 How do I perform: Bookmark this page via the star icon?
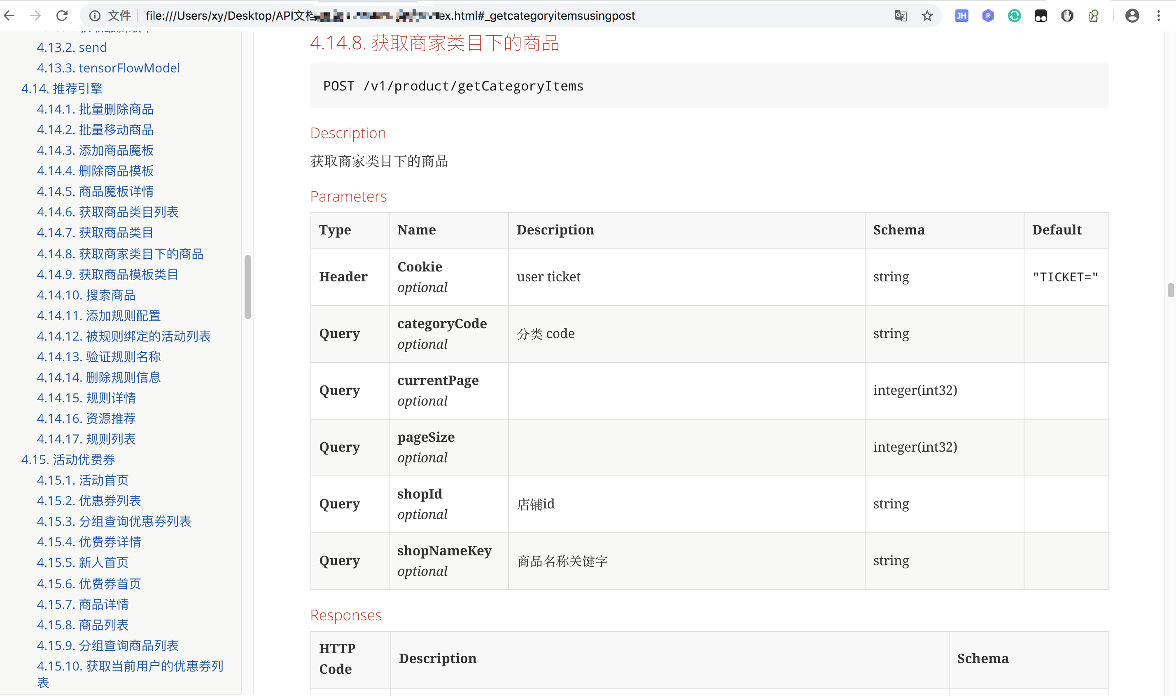pyautogui.click(x=927, y=16)
